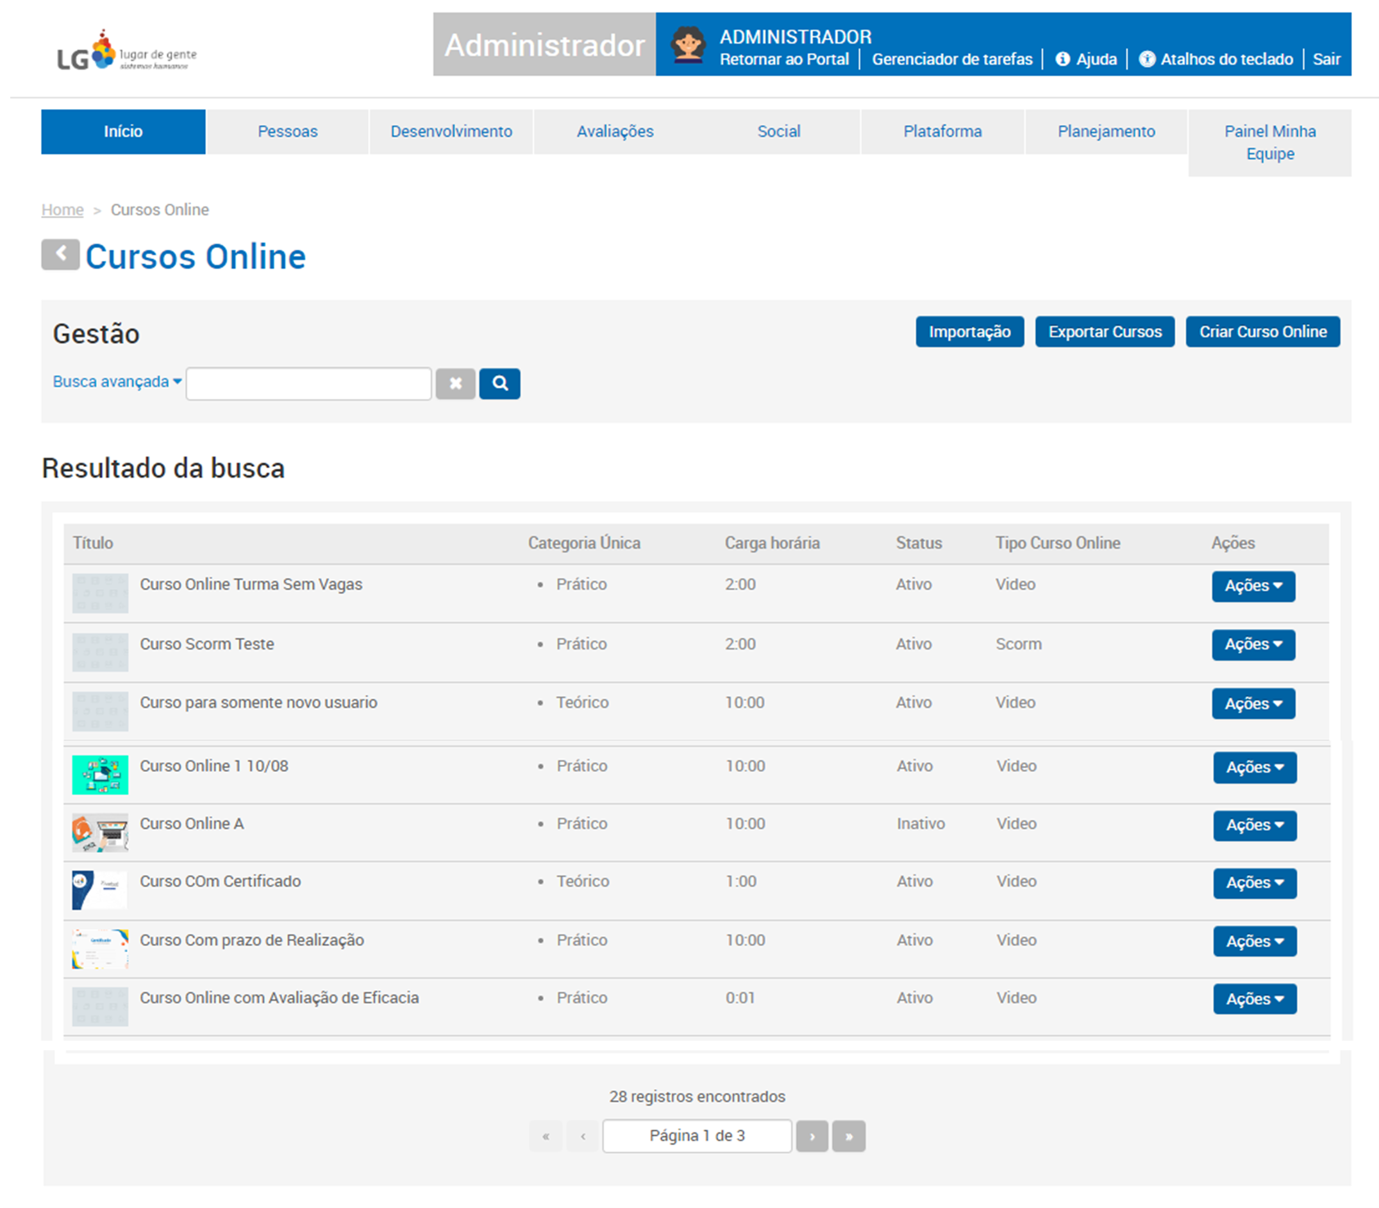Open the Ajuda help link
This screenshot has height=1208, width=1379.
tap(1086, 58)
